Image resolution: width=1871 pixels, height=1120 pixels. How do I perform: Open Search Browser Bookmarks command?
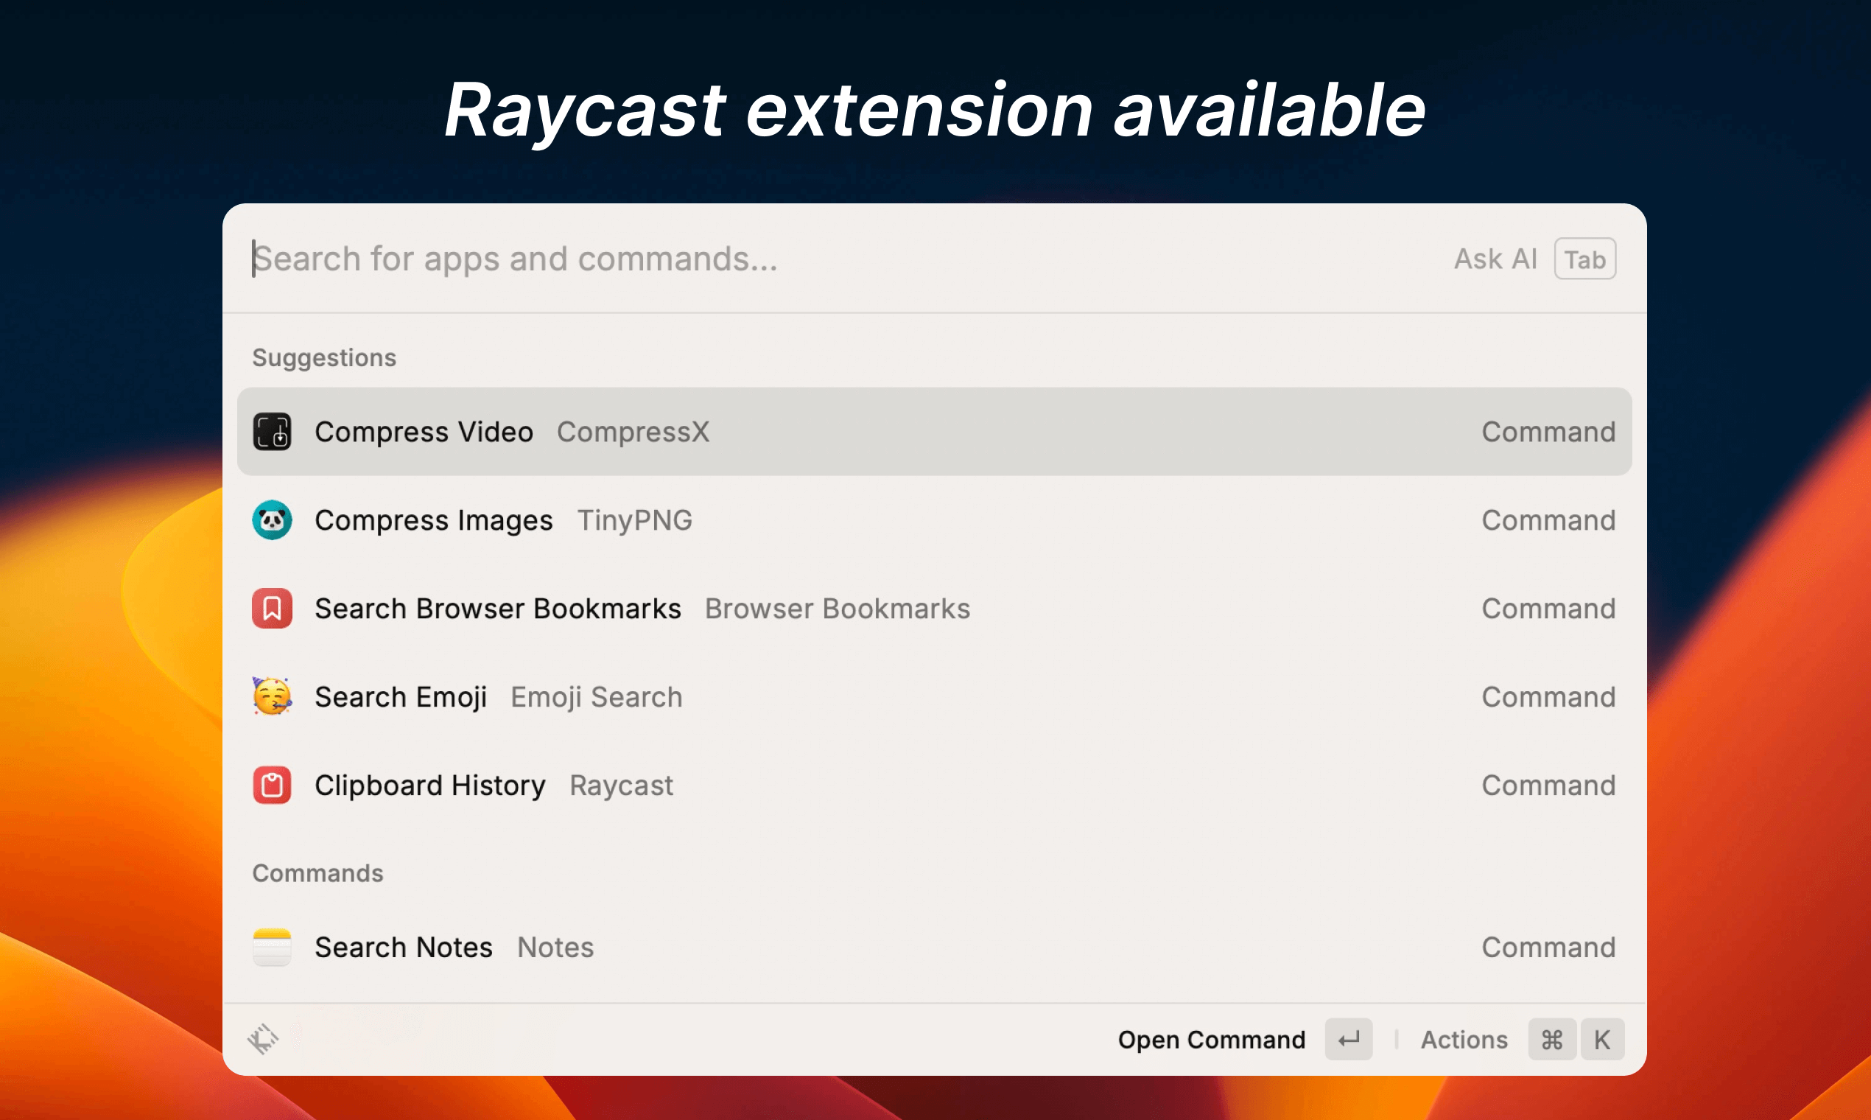point(934,609)
